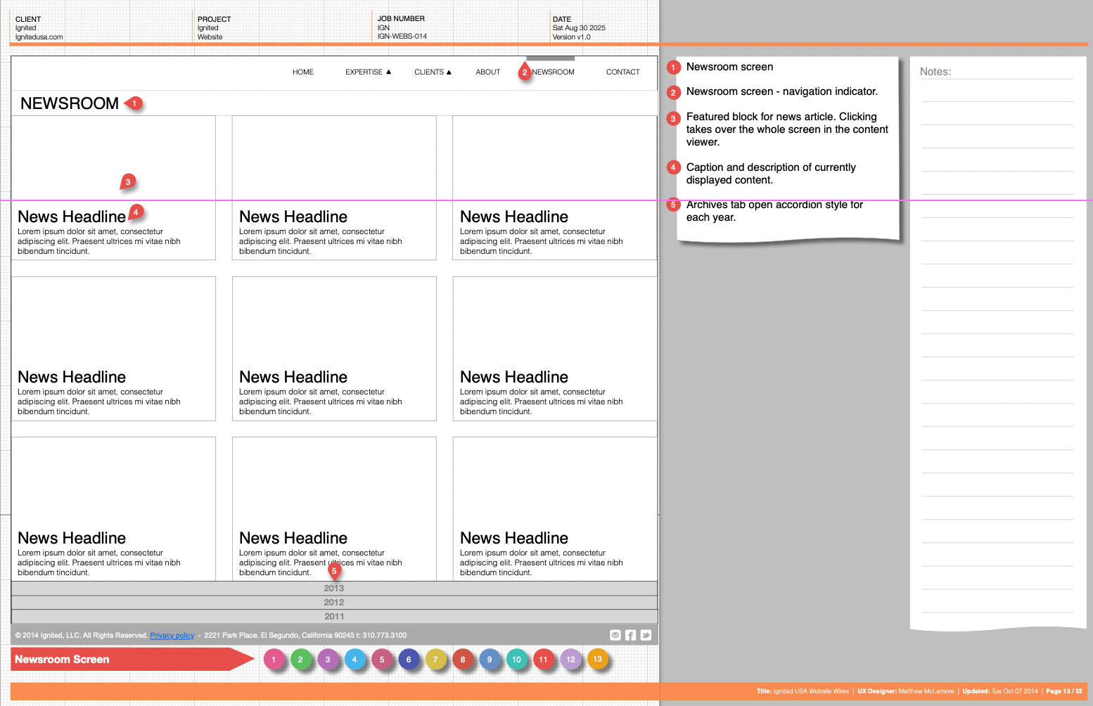This screenshot has width=1093, height=706.
Task: Open the Facebook icon in the footer
Action: tap(631, 635)
